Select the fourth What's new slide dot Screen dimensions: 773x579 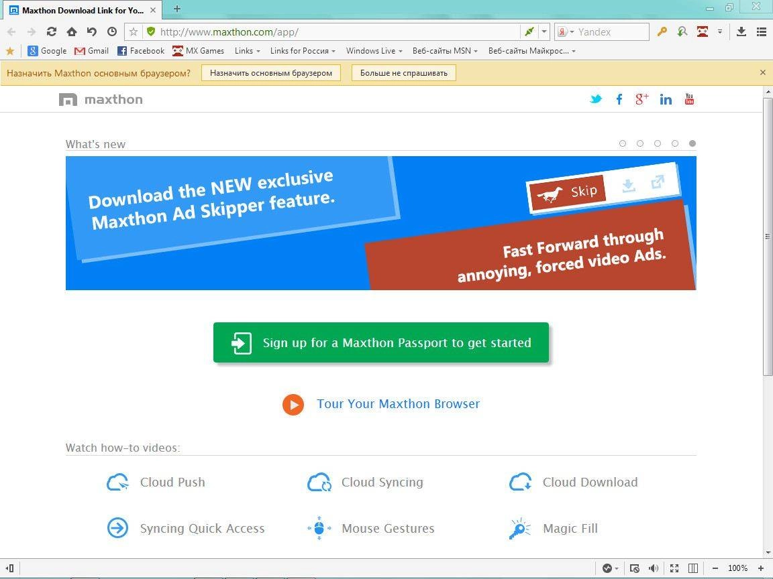point(675,143)
